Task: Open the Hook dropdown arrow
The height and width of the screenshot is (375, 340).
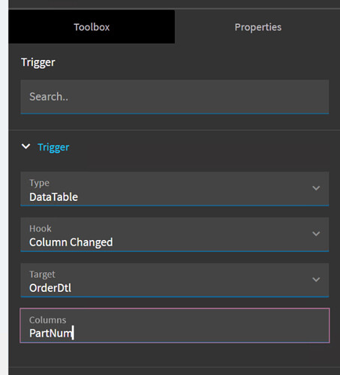Action: pyautogui.click(x=316, y=234)
